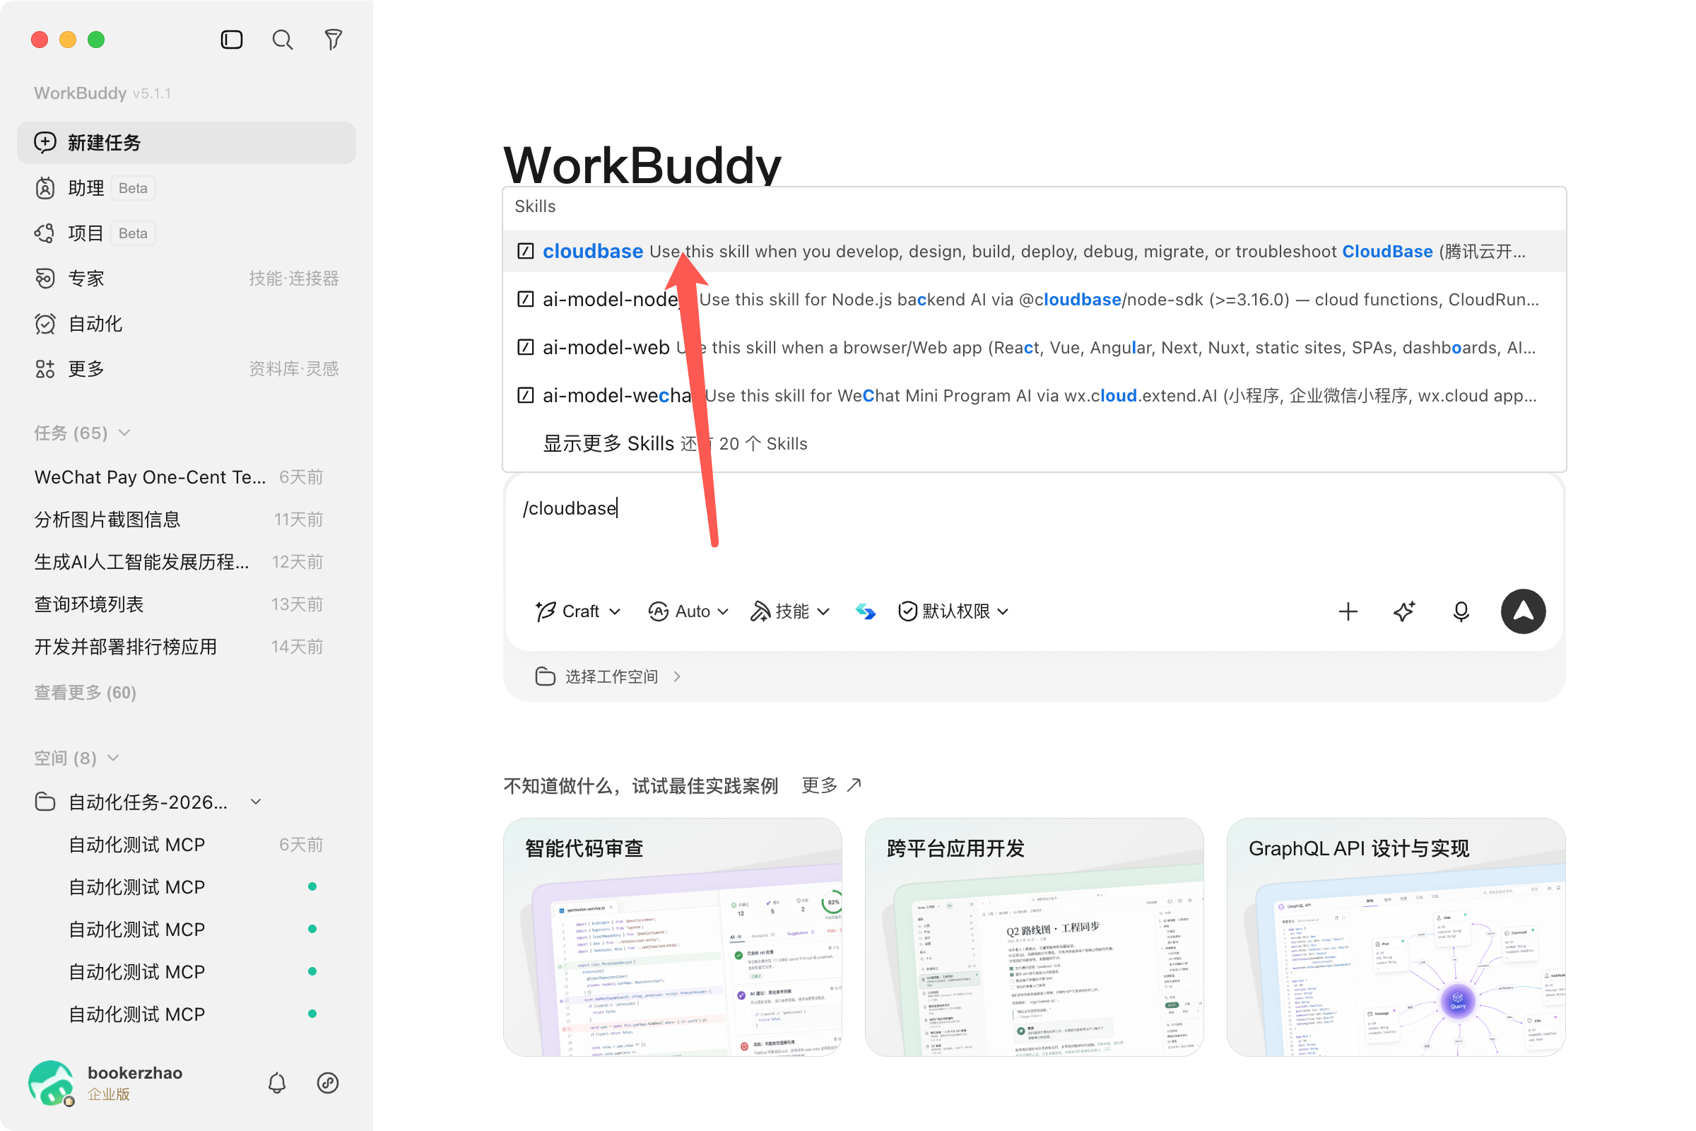The width and height of the screenshot is (1696, 1131).
Task: Click the ai-model-nodejs skill slash icon
Action: click(x=526, y=299)
